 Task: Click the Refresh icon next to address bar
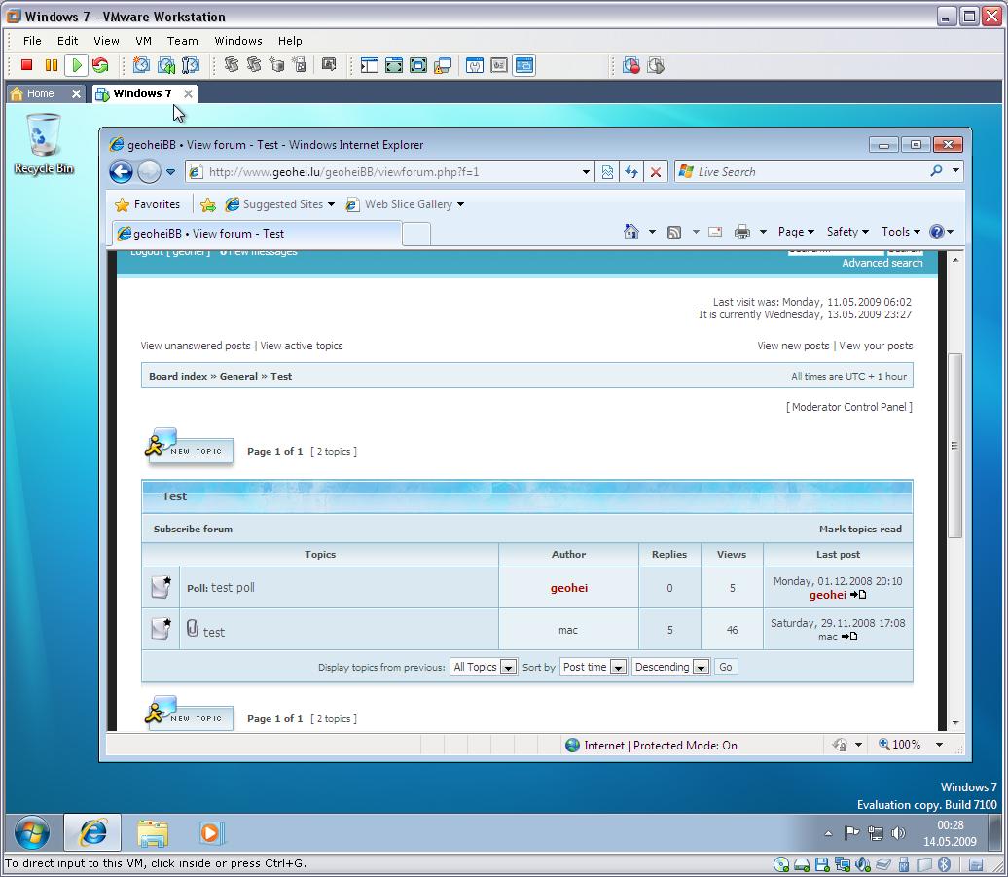[x=631, y=171]
